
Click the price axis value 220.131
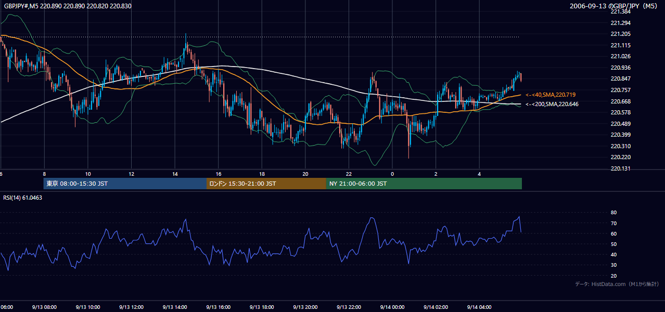(x=620, y=168)
